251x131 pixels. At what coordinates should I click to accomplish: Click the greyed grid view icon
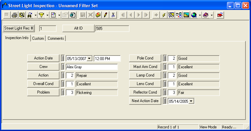(x=7, y=15)
